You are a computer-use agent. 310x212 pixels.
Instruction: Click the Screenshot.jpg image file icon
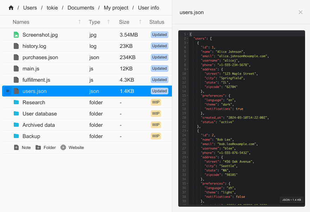(16, 35)
